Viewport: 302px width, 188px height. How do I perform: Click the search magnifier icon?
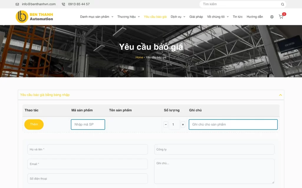[x=282, y=4]
